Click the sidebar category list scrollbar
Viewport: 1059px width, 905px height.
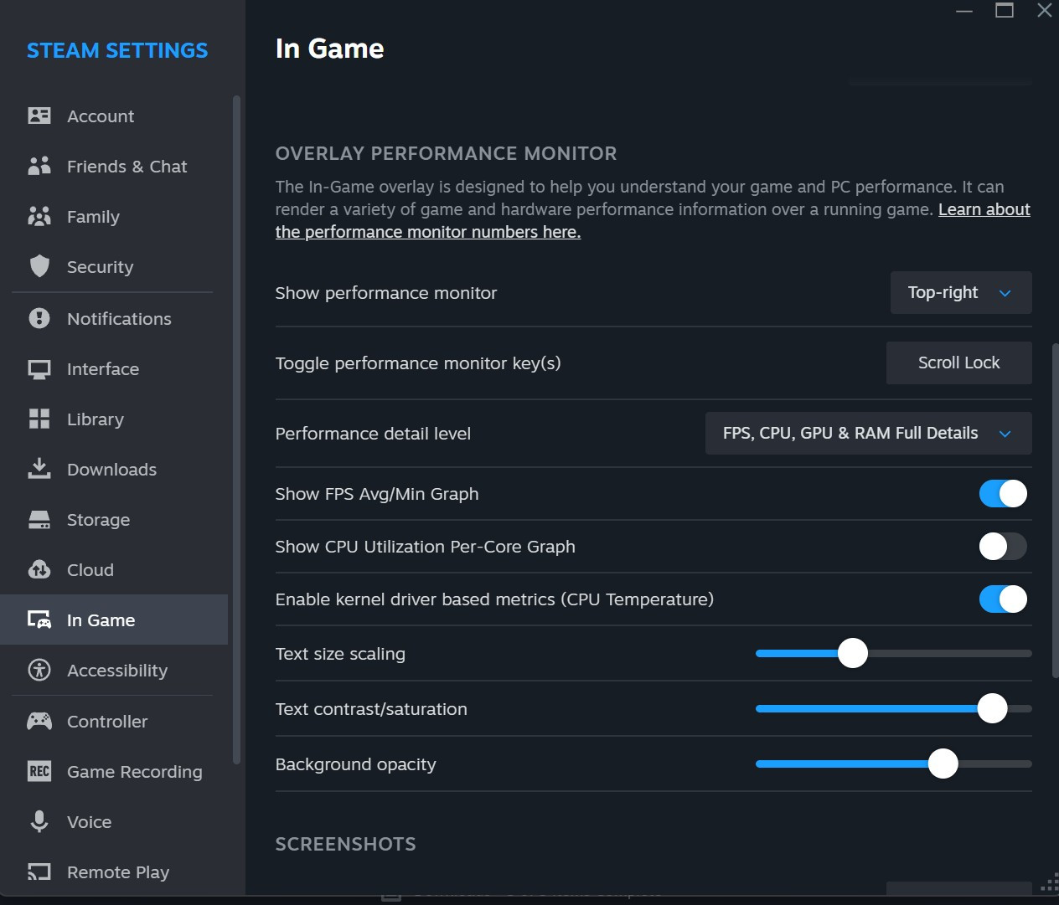[x=236, y=430]
